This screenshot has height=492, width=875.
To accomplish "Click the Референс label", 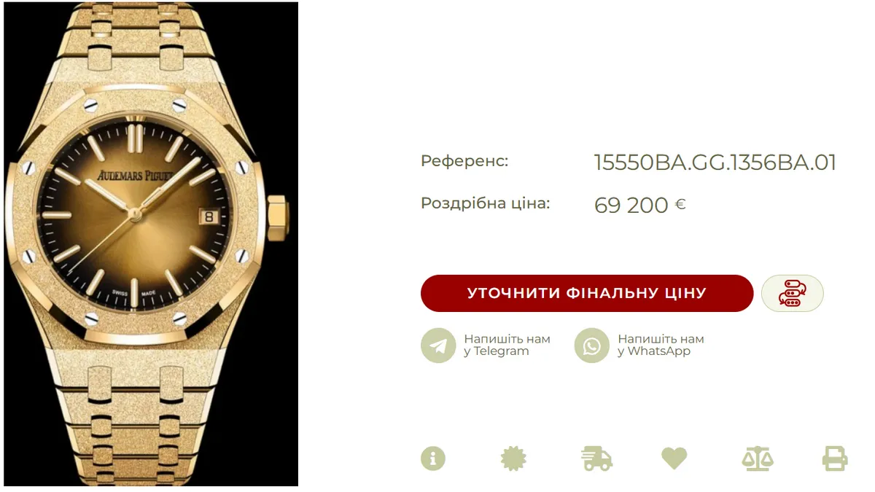I will click(464, 161).
